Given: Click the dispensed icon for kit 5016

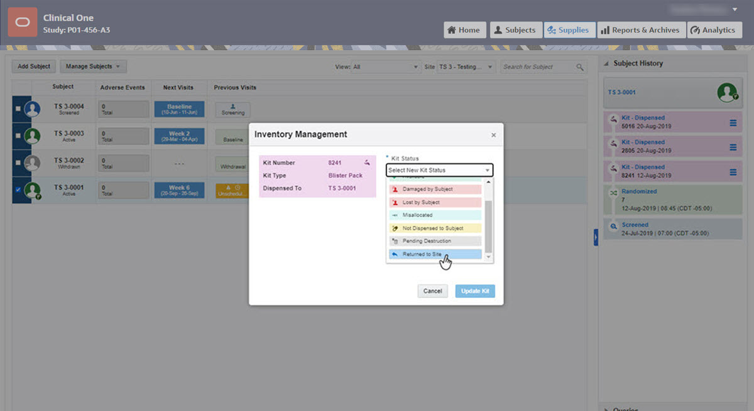Looking at the screenshot, I should point(613,118).
